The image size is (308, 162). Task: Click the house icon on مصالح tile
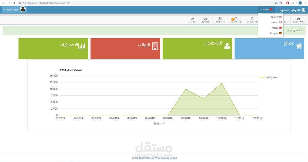[x=299, y=46]
